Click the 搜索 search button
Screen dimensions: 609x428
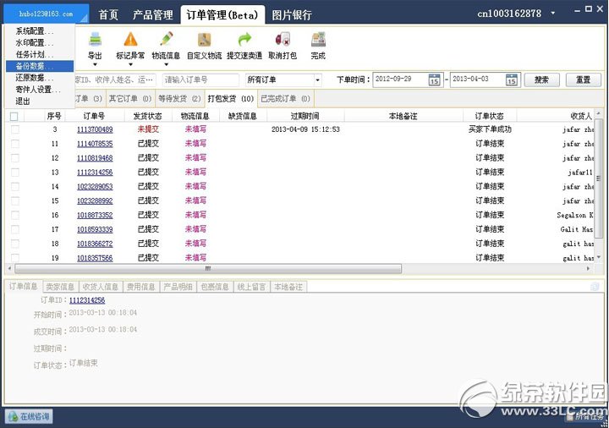[x=542, y=80]
